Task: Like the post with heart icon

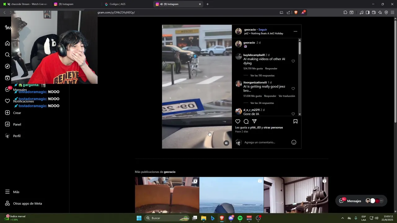Action: pyautogui.click(x=238, y=121)
